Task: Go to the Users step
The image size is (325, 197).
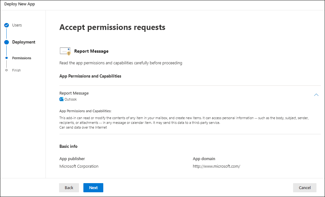Action: click(x=17, y=25)
